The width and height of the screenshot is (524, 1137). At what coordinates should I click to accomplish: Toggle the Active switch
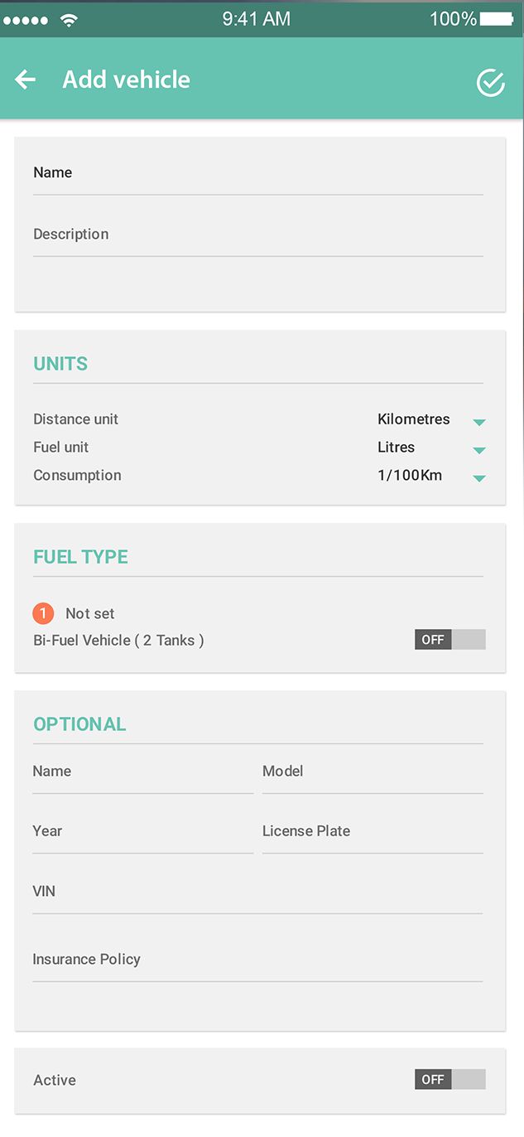[x=449, y=1079]
